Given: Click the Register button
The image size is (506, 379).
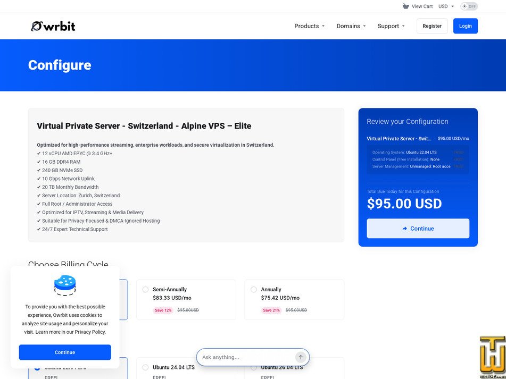Looking at the screenshot, I should [432, 26].
